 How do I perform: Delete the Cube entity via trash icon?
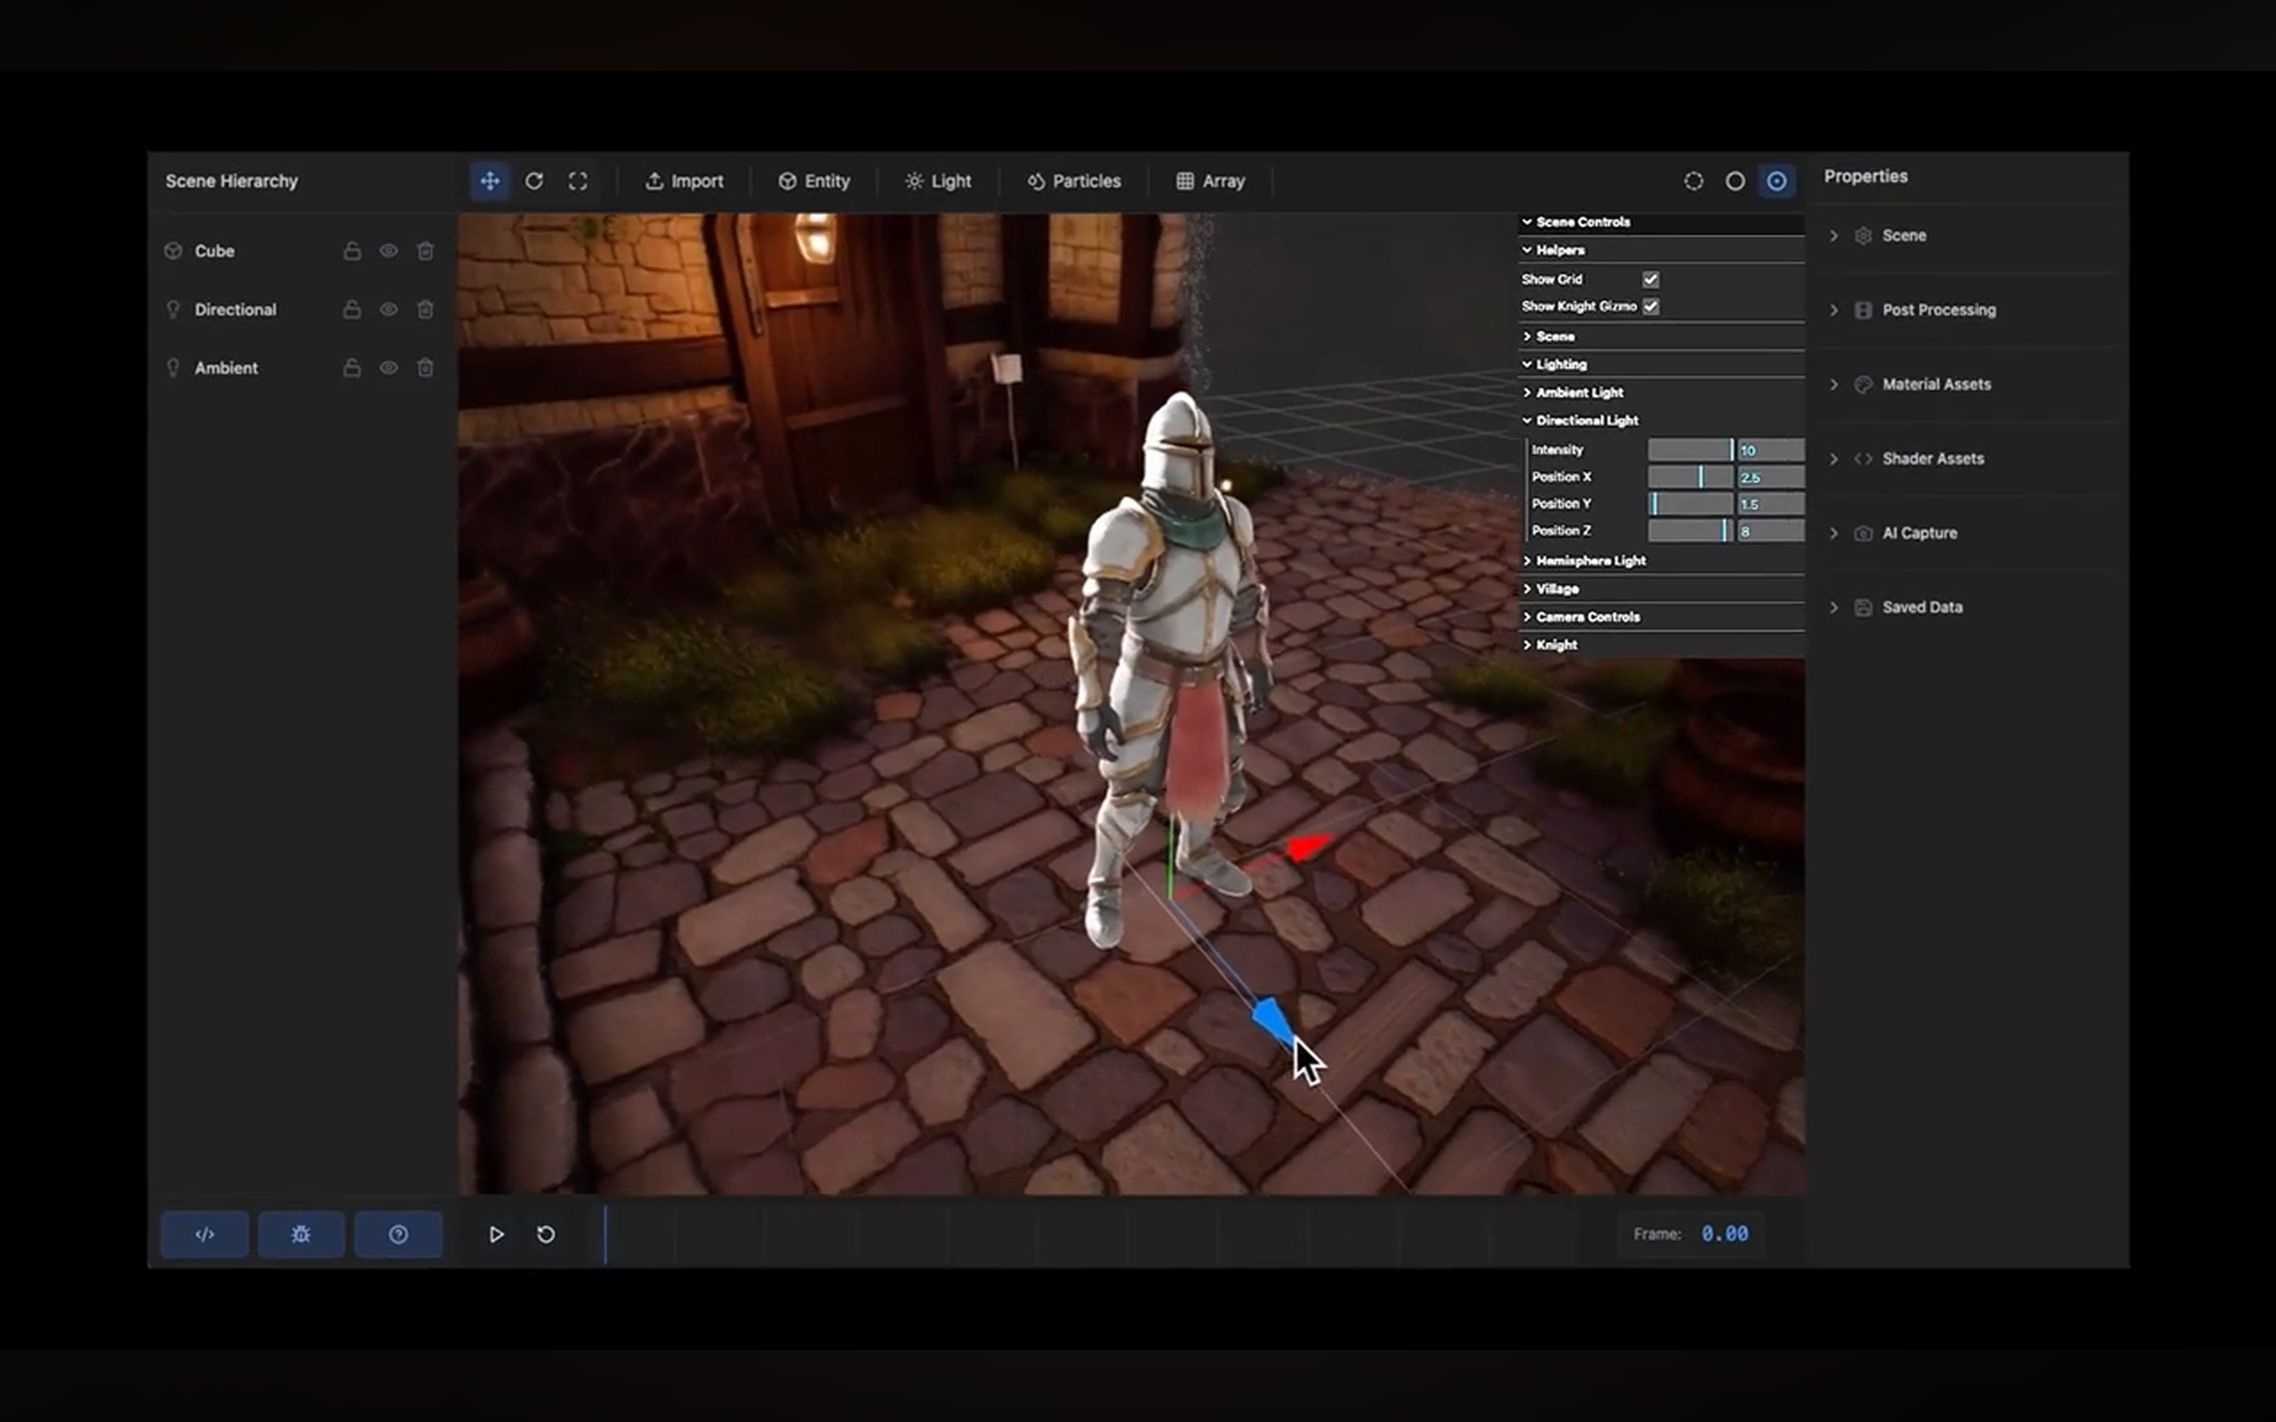click(x=425, y=252)
